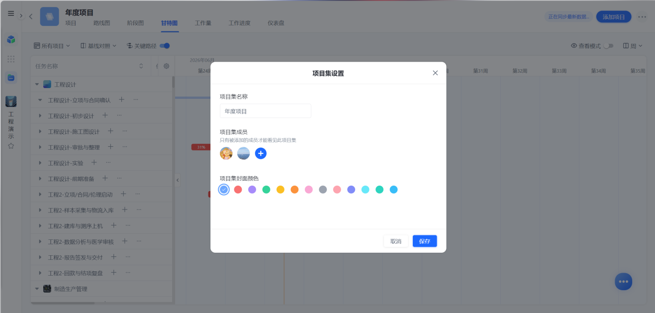
Task: Select the purple cover color swatch
Action: click(252, 190)
